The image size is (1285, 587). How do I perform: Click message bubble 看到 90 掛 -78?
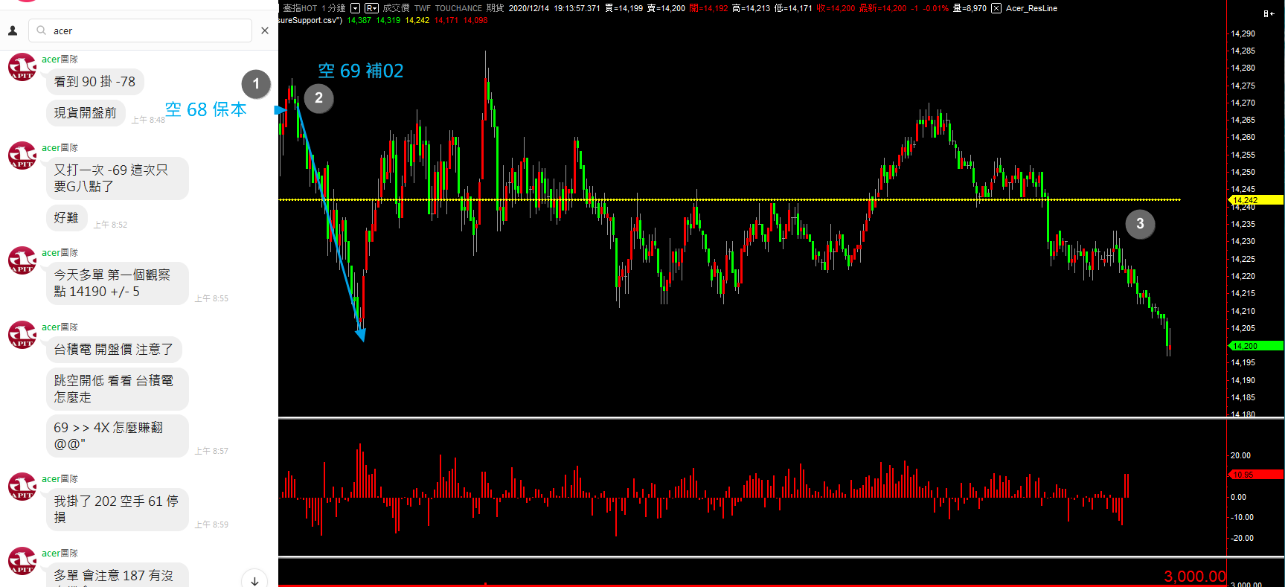coord(94,82)
